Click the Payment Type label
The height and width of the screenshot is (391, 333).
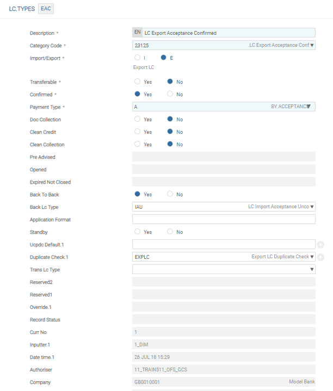45,107
